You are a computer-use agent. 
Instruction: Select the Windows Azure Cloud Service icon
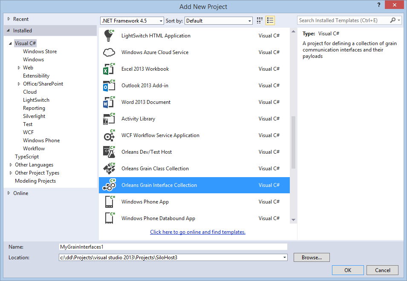point(110,52)
